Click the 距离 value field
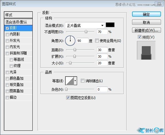The width and height of the screenshot is (165, 135). (x=102, y=50)
